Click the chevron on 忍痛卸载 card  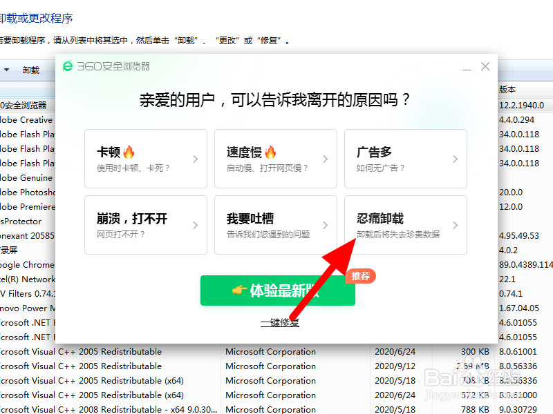pos(456,226)
